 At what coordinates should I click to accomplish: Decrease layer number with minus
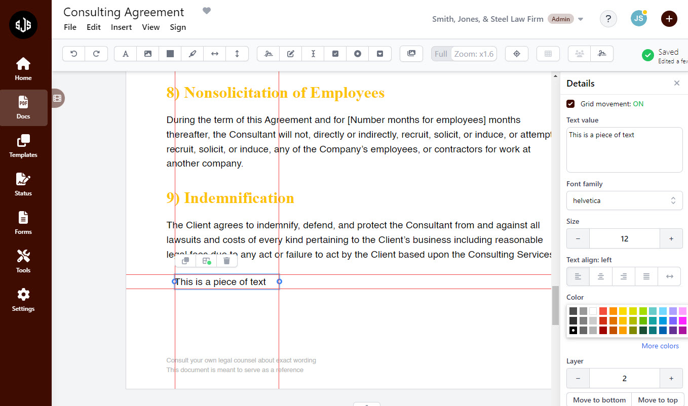pyautogui.click(x=578, y=378)
